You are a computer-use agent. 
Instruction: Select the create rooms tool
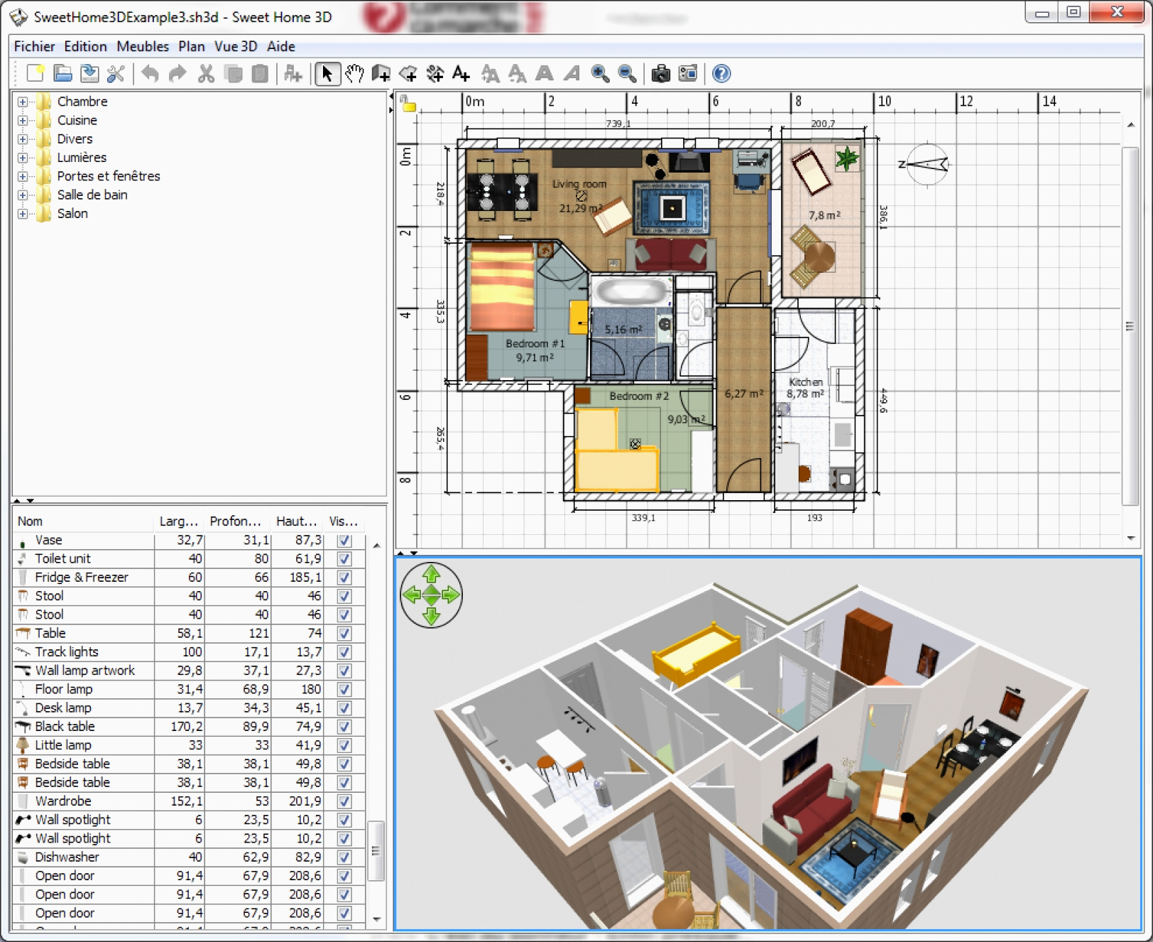(408, 73)
